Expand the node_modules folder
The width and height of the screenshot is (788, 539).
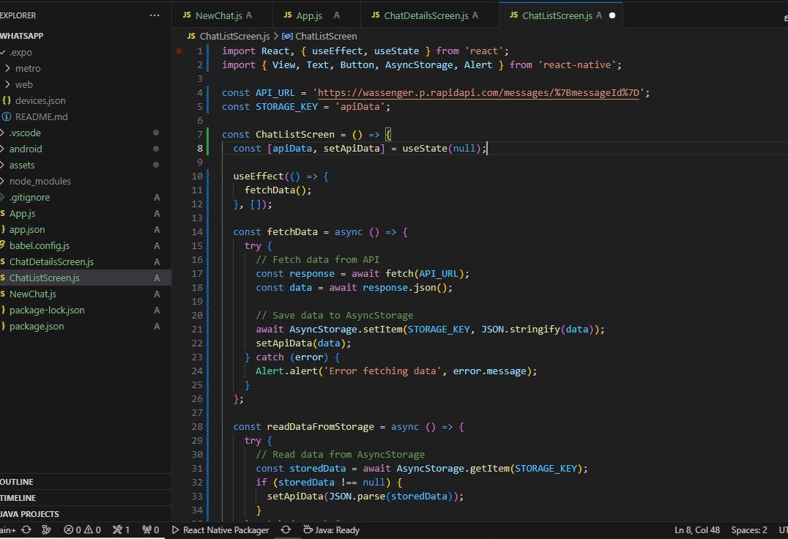(x=40, y=181)
